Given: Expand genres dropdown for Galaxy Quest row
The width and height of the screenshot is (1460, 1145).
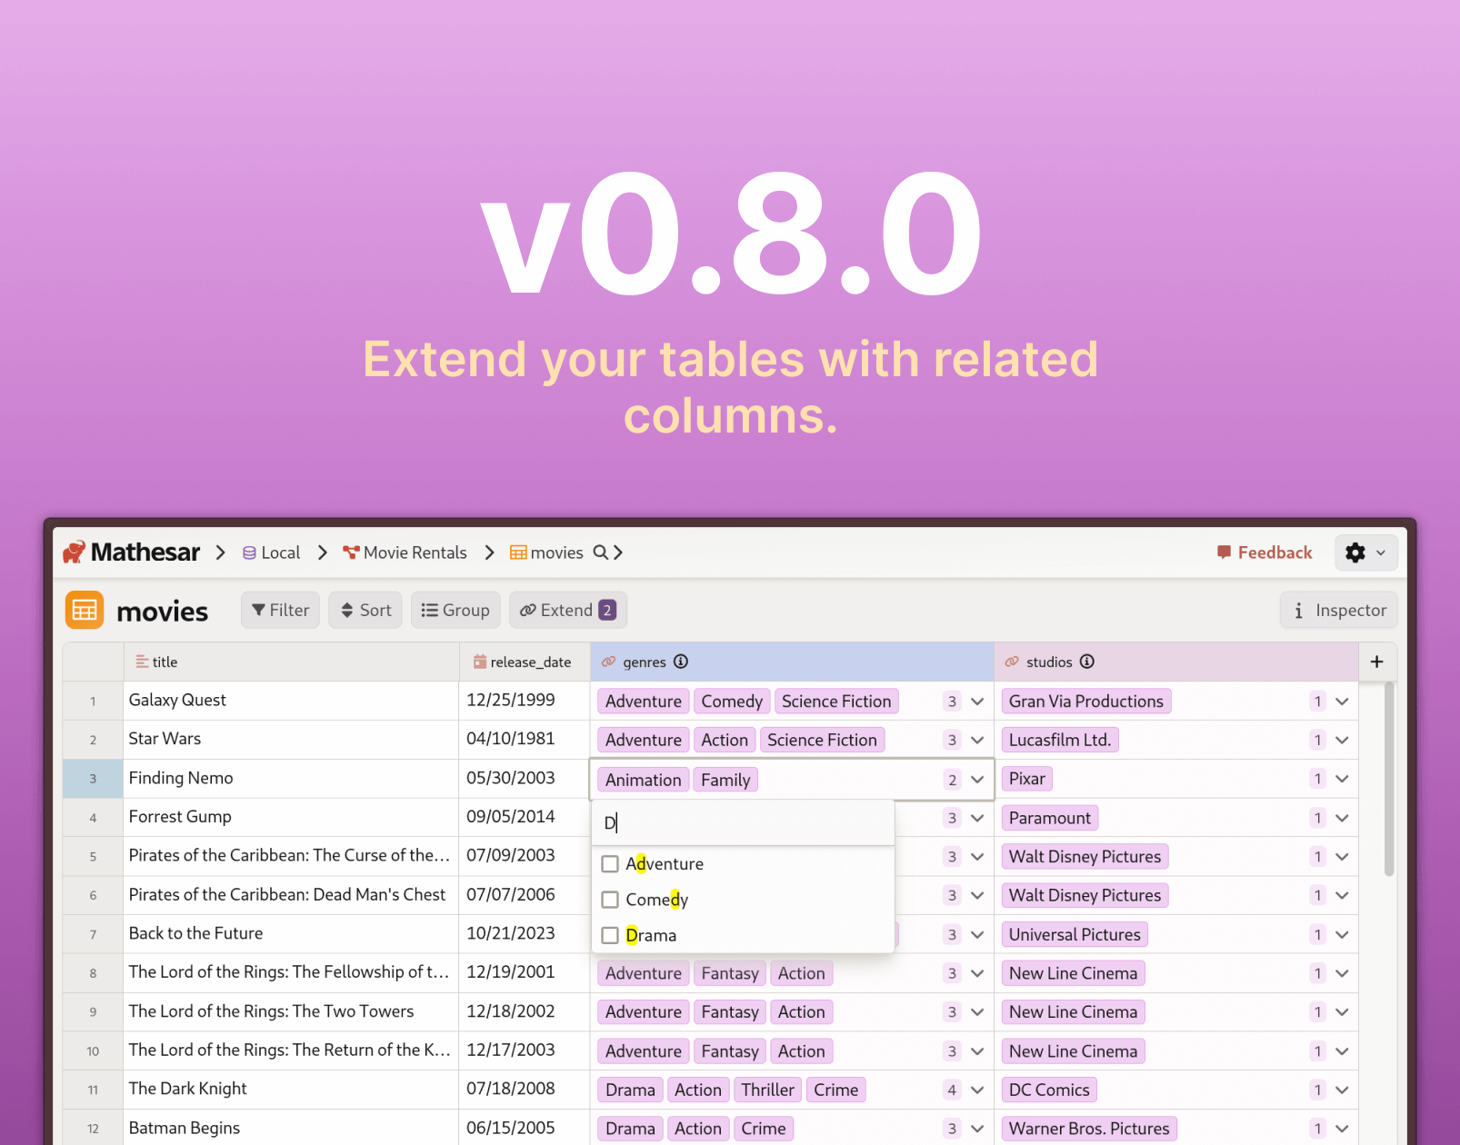Looking at the screenshot, I should click(977, 702).
